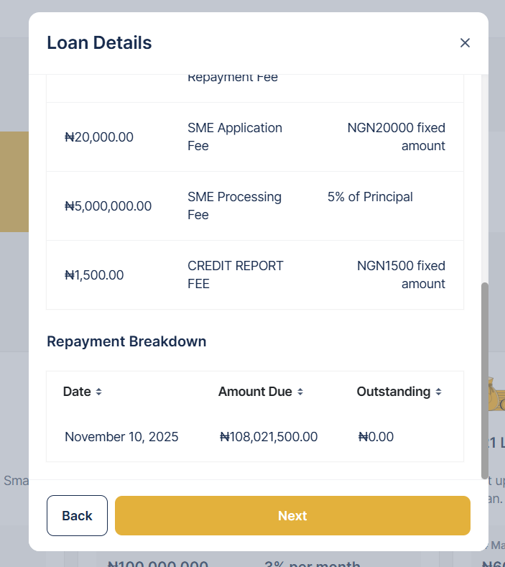This screenshot has height=567, width=505.
Task: Select the ₦1,500.00 fee amount
Action: point(94,275)
